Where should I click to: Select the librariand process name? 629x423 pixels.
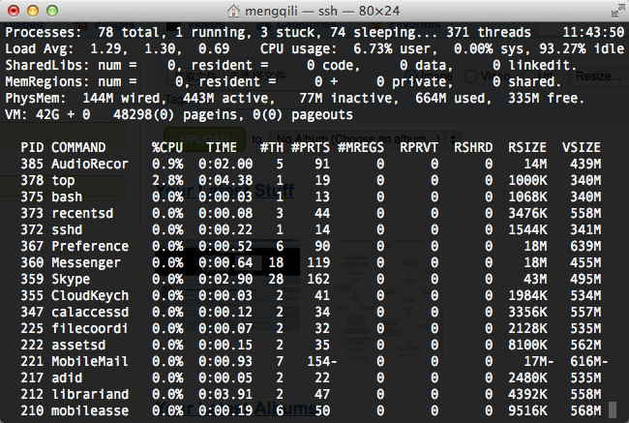pos(90,394)
